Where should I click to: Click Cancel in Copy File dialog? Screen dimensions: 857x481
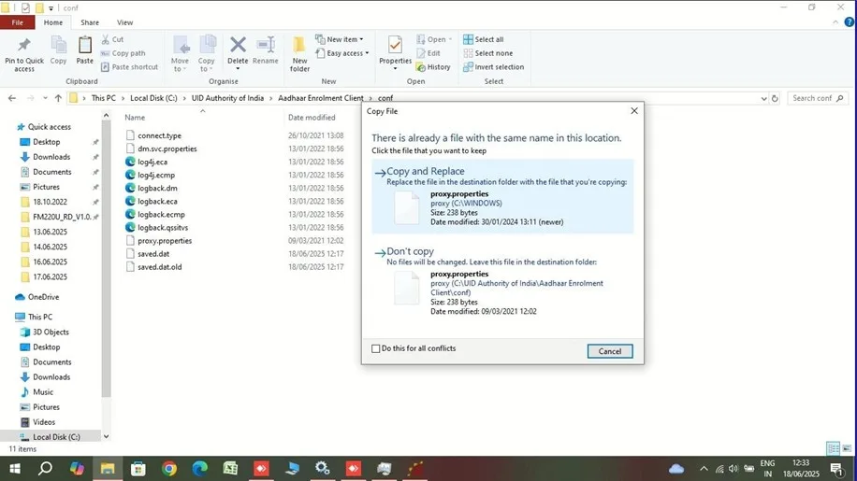point(610,351)
